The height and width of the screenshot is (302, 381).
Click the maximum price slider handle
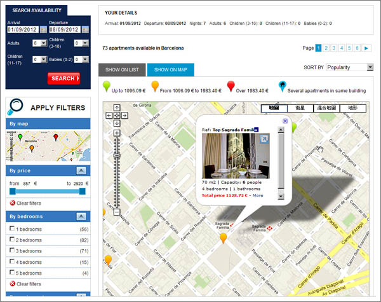[x=83, y=191]
